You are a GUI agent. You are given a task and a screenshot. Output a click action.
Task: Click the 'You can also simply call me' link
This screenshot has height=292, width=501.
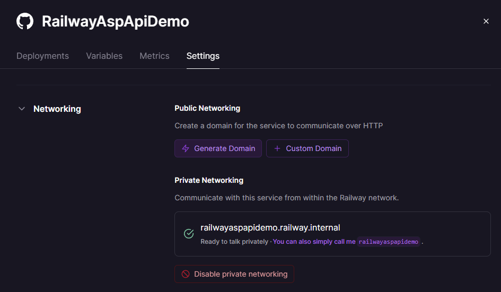pos(314,242)
